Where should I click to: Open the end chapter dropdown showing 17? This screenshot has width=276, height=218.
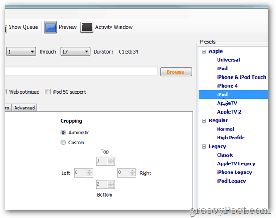pyautogui.click(x=75, y=51)
